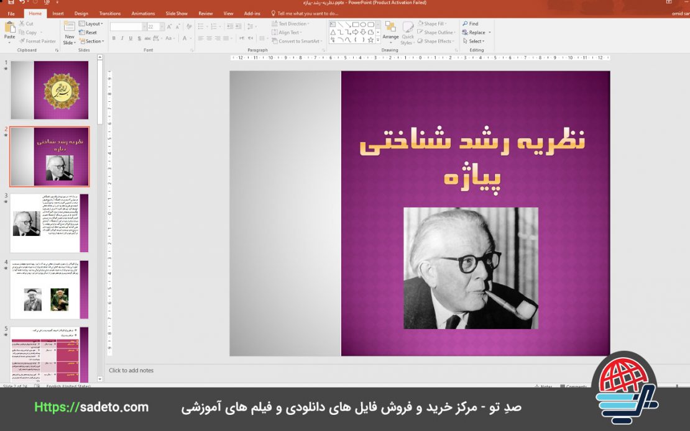Click Decrease Font Size button

[178, 27]
